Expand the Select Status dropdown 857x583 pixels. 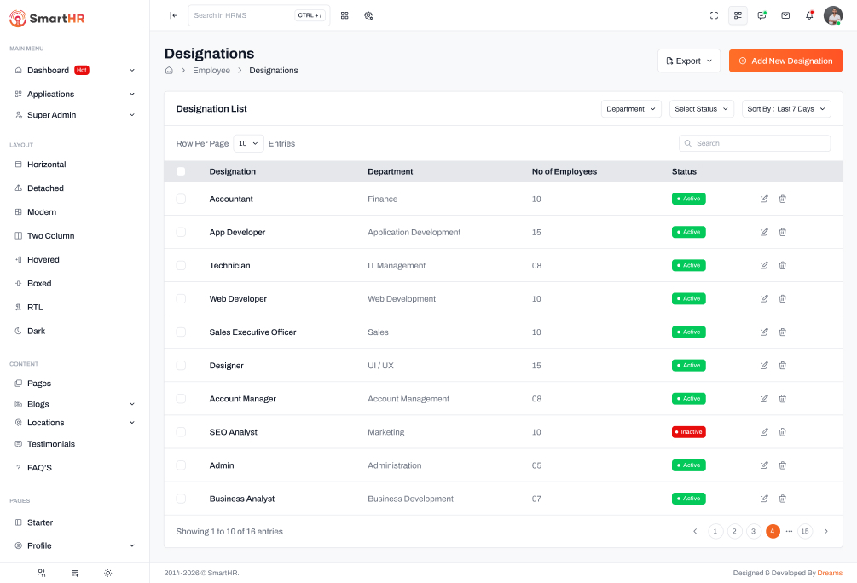click(x=701, y=109)
